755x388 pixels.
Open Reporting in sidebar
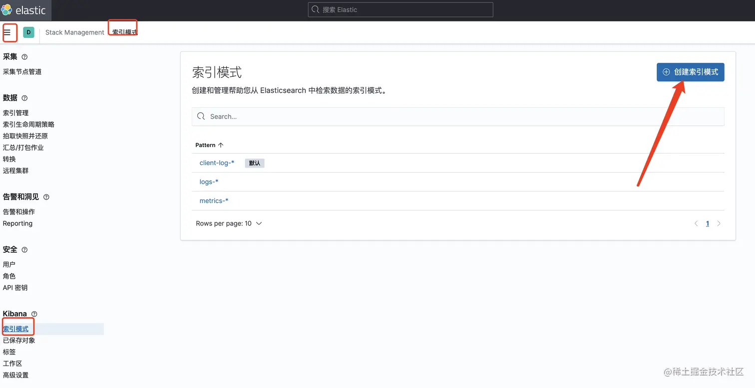tap(17, 223)
